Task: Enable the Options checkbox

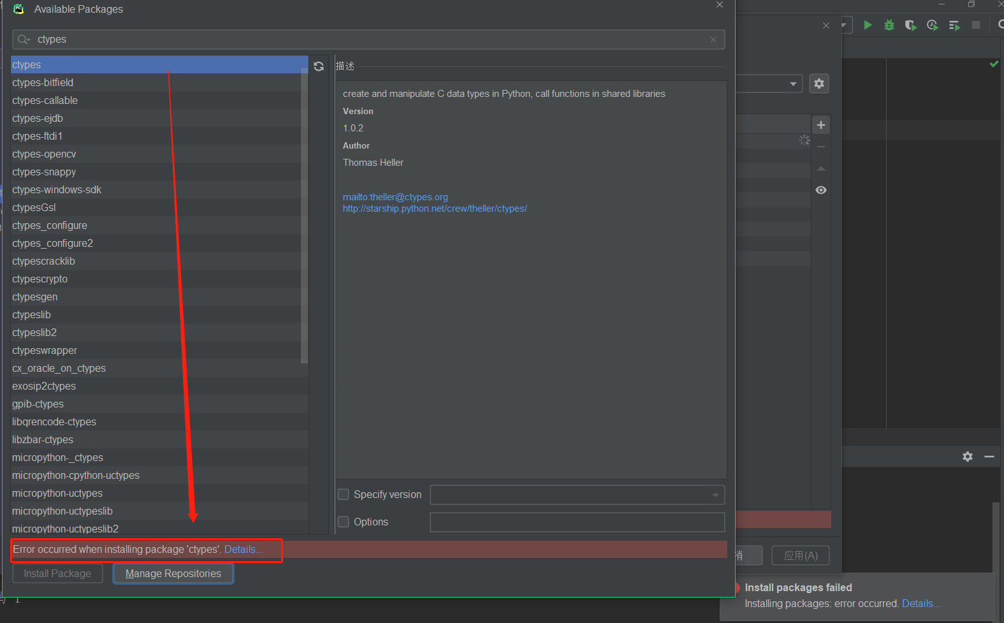Action: 344,522
